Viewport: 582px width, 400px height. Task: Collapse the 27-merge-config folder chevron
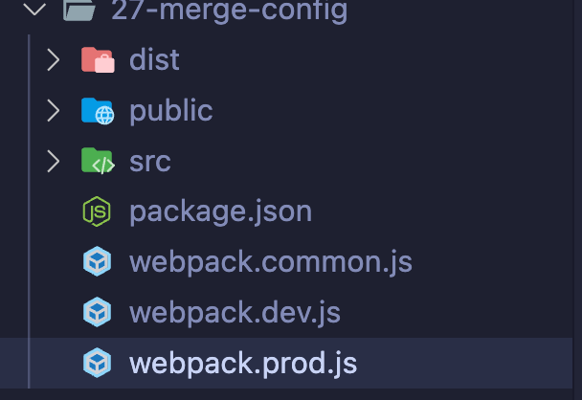34,9
